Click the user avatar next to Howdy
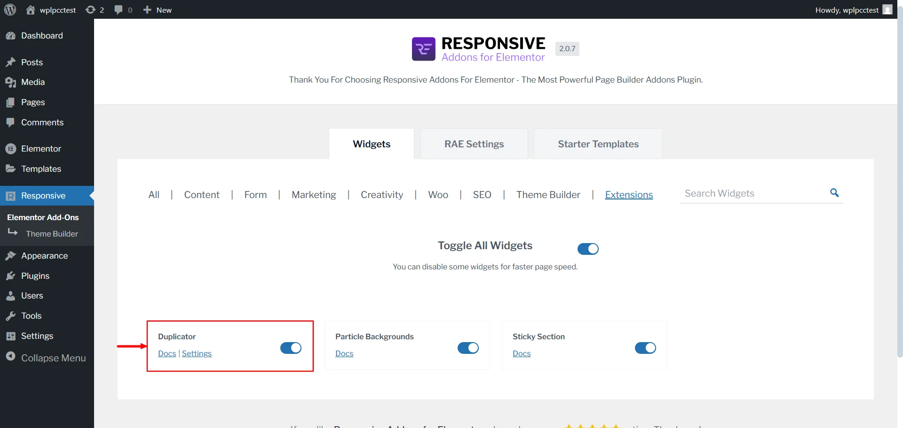The height and width of the screenshot is (428, 903). [x=887, y=10]
